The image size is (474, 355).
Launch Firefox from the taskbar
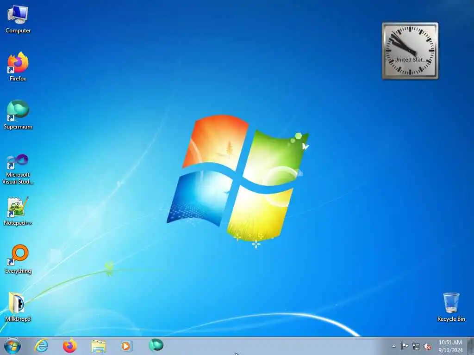coord(70,346)
